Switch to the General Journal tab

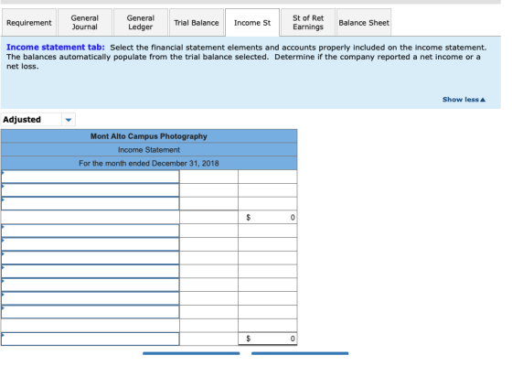click(x=85, y=23)
